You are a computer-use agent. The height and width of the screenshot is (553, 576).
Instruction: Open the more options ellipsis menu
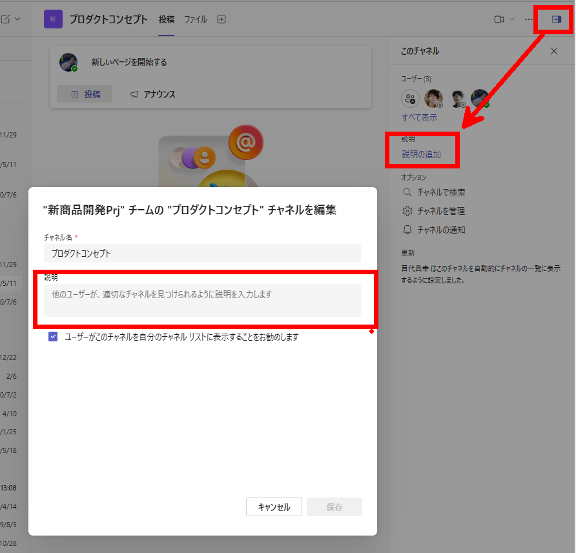pos(529,19)
